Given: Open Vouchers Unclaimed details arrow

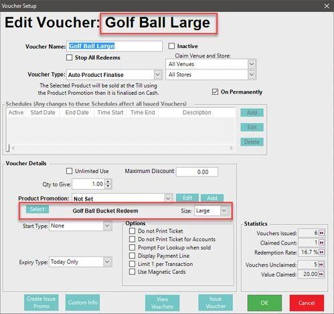Looking at the screenshot, I should 321,265.
